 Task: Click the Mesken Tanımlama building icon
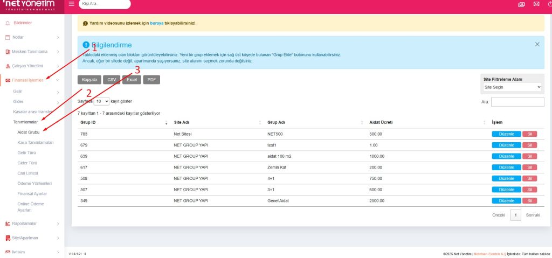(8, 52)
